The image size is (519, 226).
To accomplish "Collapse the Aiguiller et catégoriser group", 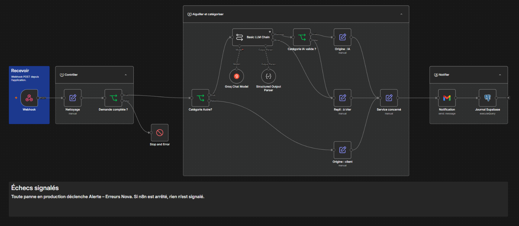I will click(x=401, y=14).
